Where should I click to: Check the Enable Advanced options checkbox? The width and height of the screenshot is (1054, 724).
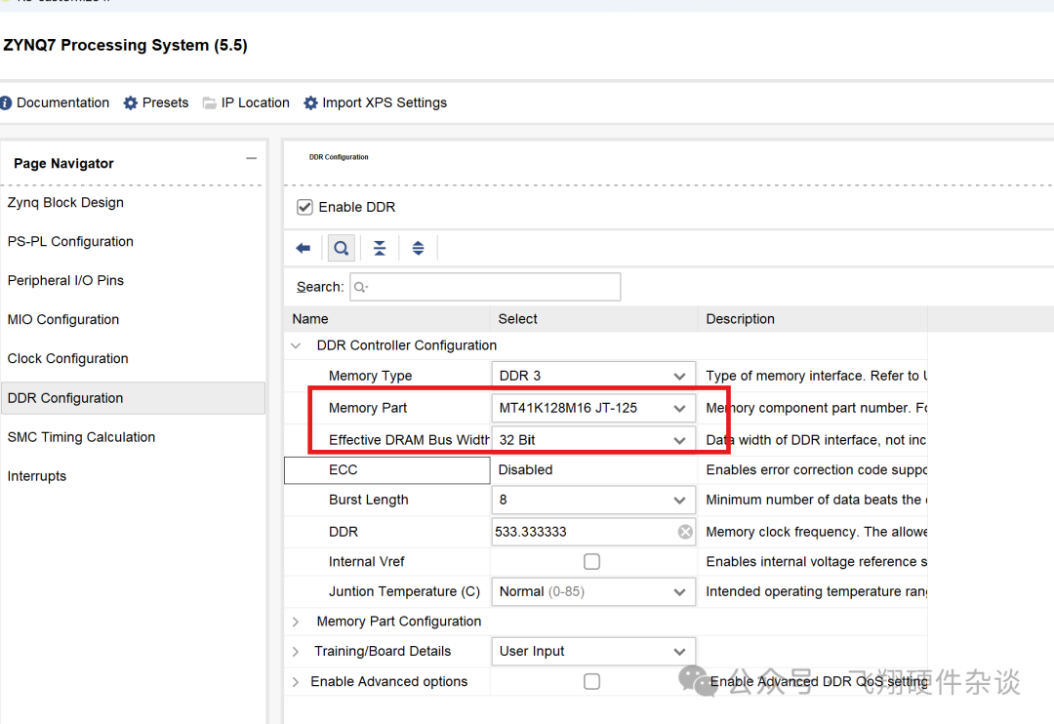[591, 682]
